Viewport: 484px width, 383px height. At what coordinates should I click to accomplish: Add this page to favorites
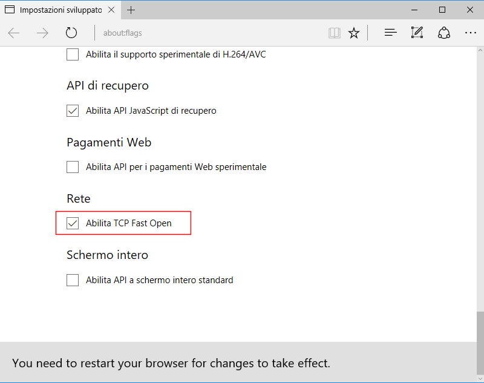click(x=354, y=32)
